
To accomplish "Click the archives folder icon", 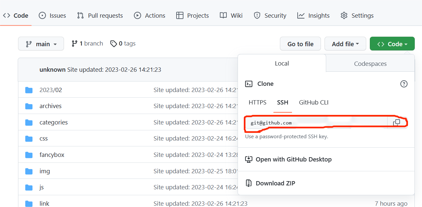I will point(29,106).
